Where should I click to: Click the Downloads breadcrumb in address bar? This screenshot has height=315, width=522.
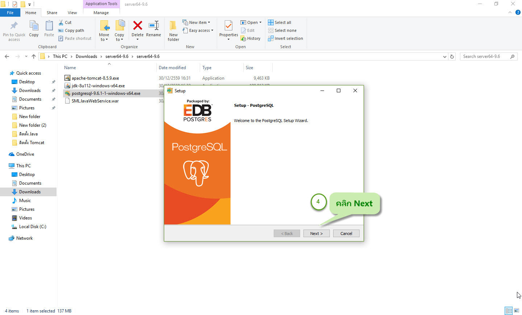(x=86, y=56)
